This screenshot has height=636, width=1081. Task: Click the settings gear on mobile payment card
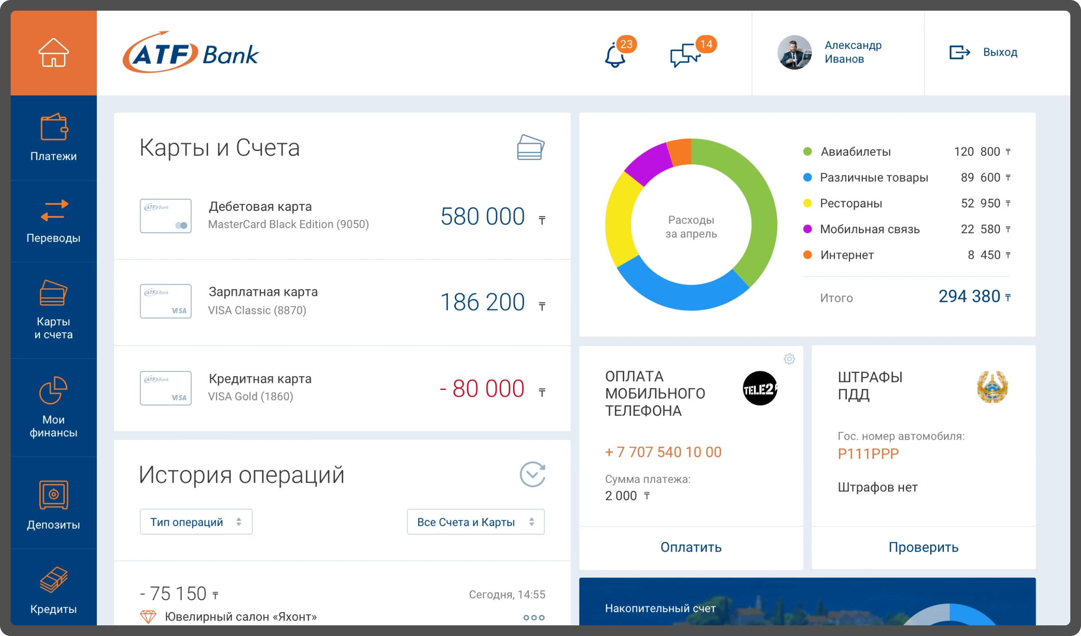(789, 359)
